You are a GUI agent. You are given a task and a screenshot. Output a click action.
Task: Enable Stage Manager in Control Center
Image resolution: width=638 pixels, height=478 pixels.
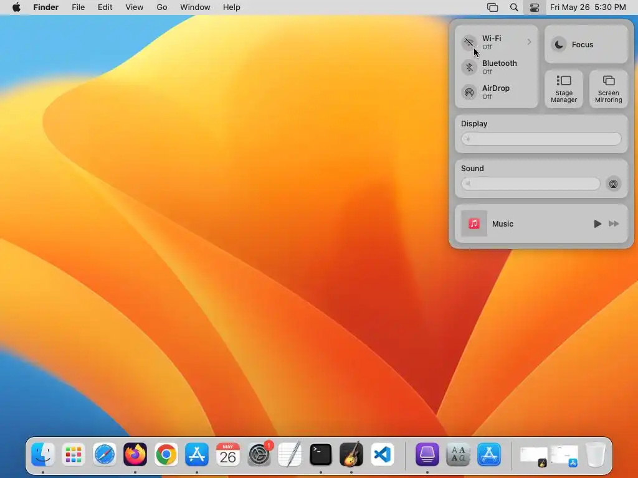(x=563, y=89)
